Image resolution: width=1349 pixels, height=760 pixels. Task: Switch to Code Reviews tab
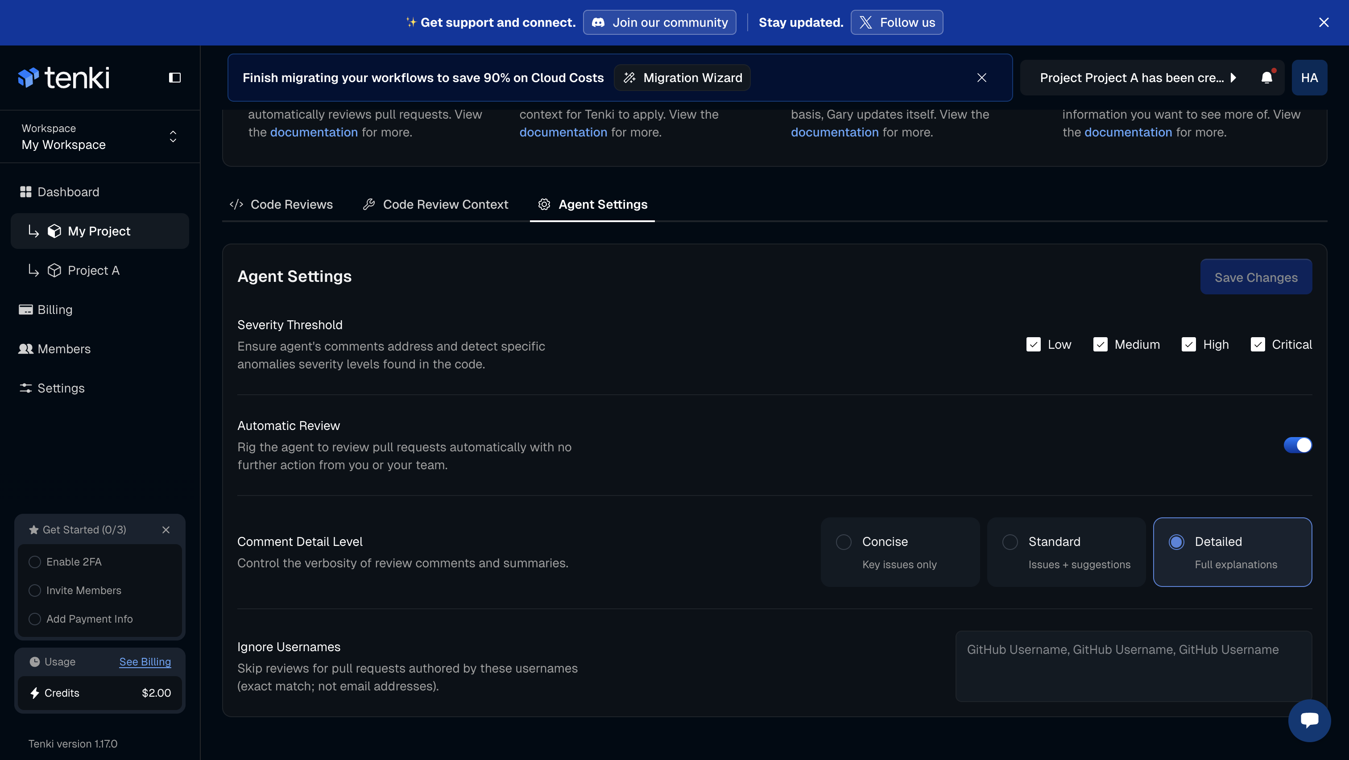281,205
